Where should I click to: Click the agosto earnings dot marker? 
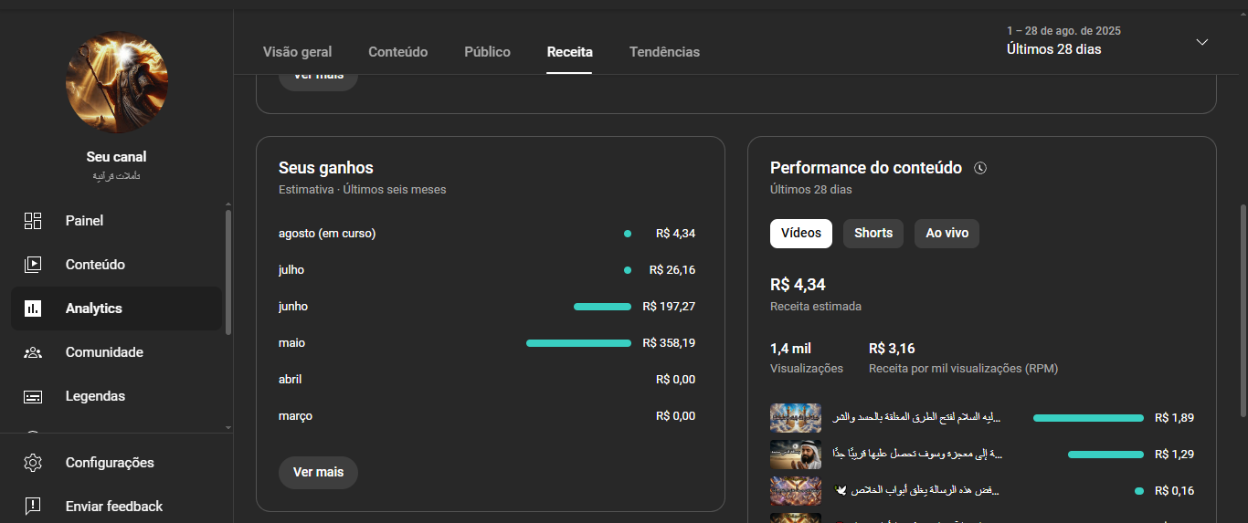click(x=628, y=234)
